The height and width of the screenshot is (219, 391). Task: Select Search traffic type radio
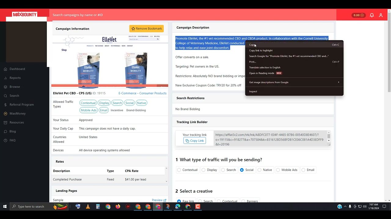(223, 170)
